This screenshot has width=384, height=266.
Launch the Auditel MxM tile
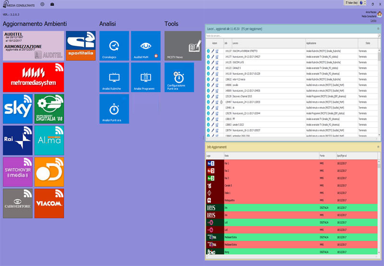coord(146,46)
